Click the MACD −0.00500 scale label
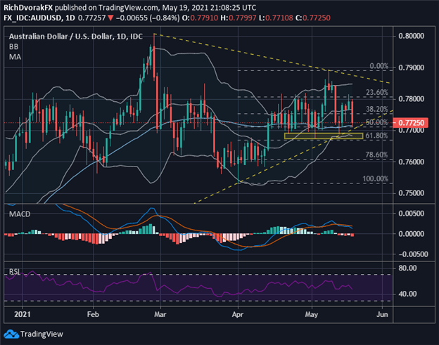439x345 pixels. (x=412, y=254)
